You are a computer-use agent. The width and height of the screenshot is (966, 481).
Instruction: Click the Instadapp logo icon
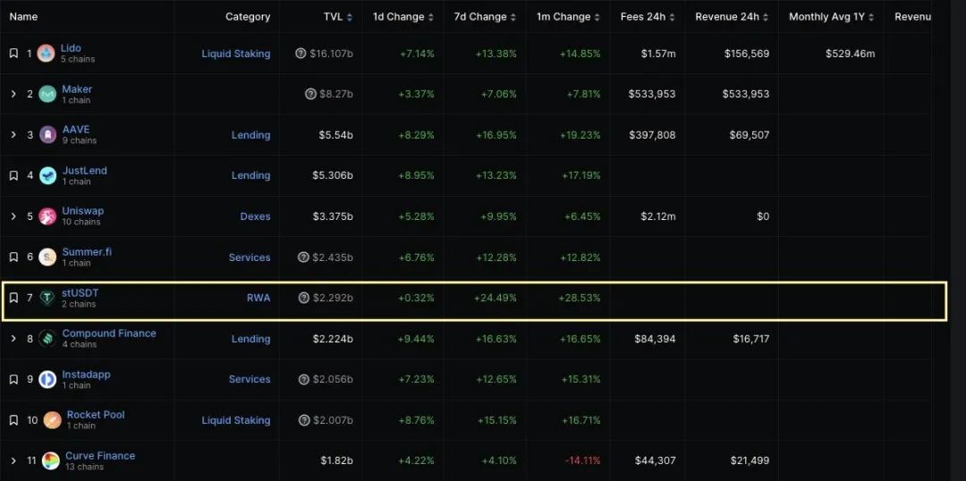coord(47,379)
